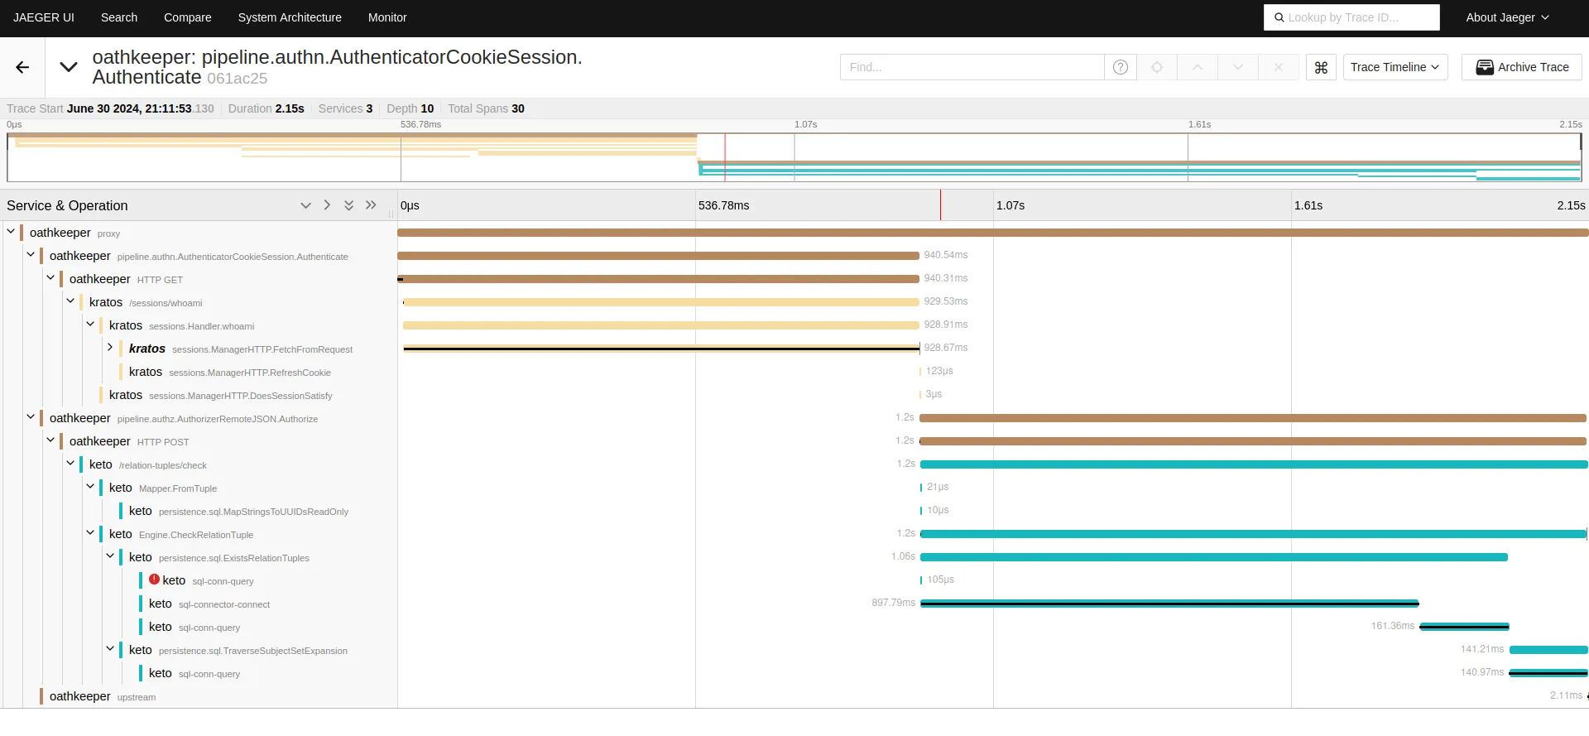Collapse all spans with the double-down chevron
Viewport: 1589px width, 736px height.
(x=348, y=205)
